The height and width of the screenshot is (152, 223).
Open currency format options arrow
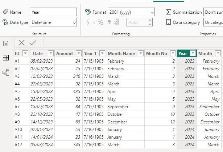(x=94, y=23)
